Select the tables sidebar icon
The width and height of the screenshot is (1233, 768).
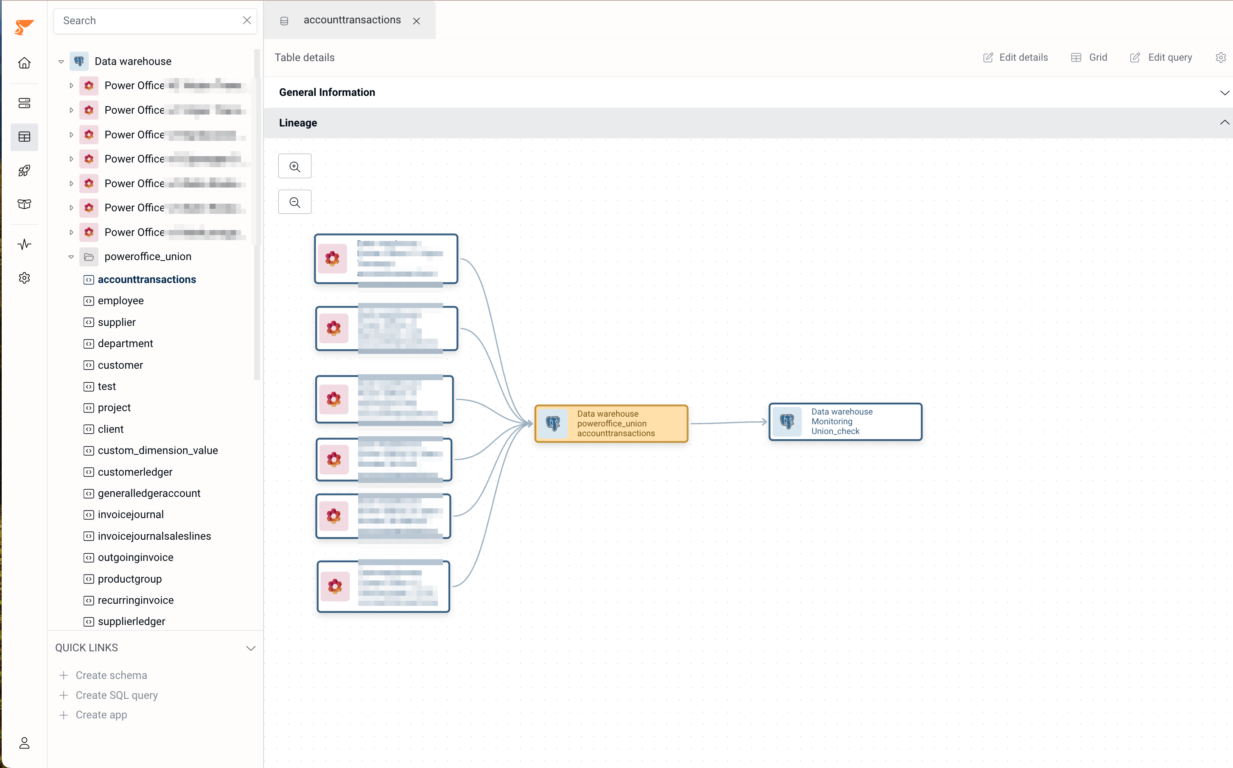point(24,137)
